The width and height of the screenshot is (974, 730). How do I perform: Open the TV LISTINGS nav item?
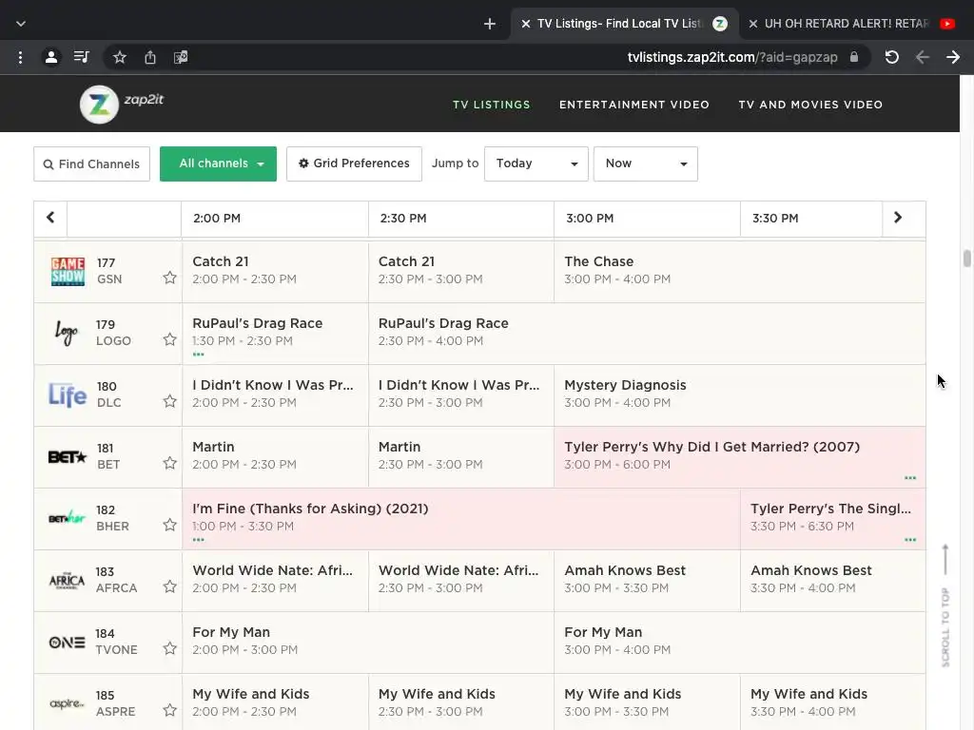[492, 105]
